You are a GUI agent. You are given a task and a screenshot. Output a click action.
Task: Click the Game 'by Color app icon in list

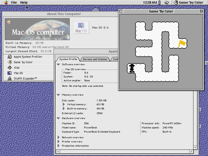pos(10,62)
